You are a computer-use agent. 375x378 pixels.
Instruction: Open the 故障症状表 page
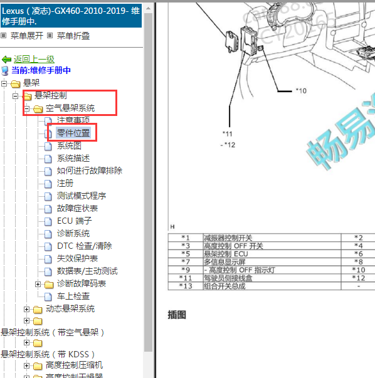(77, 209)
